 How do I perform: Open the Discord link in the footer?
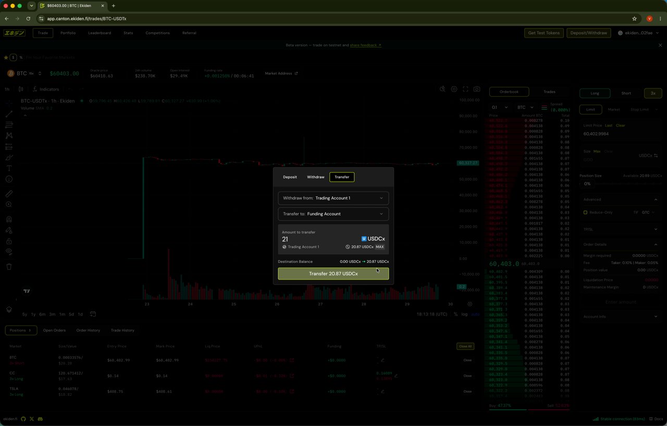pos(40,419)
